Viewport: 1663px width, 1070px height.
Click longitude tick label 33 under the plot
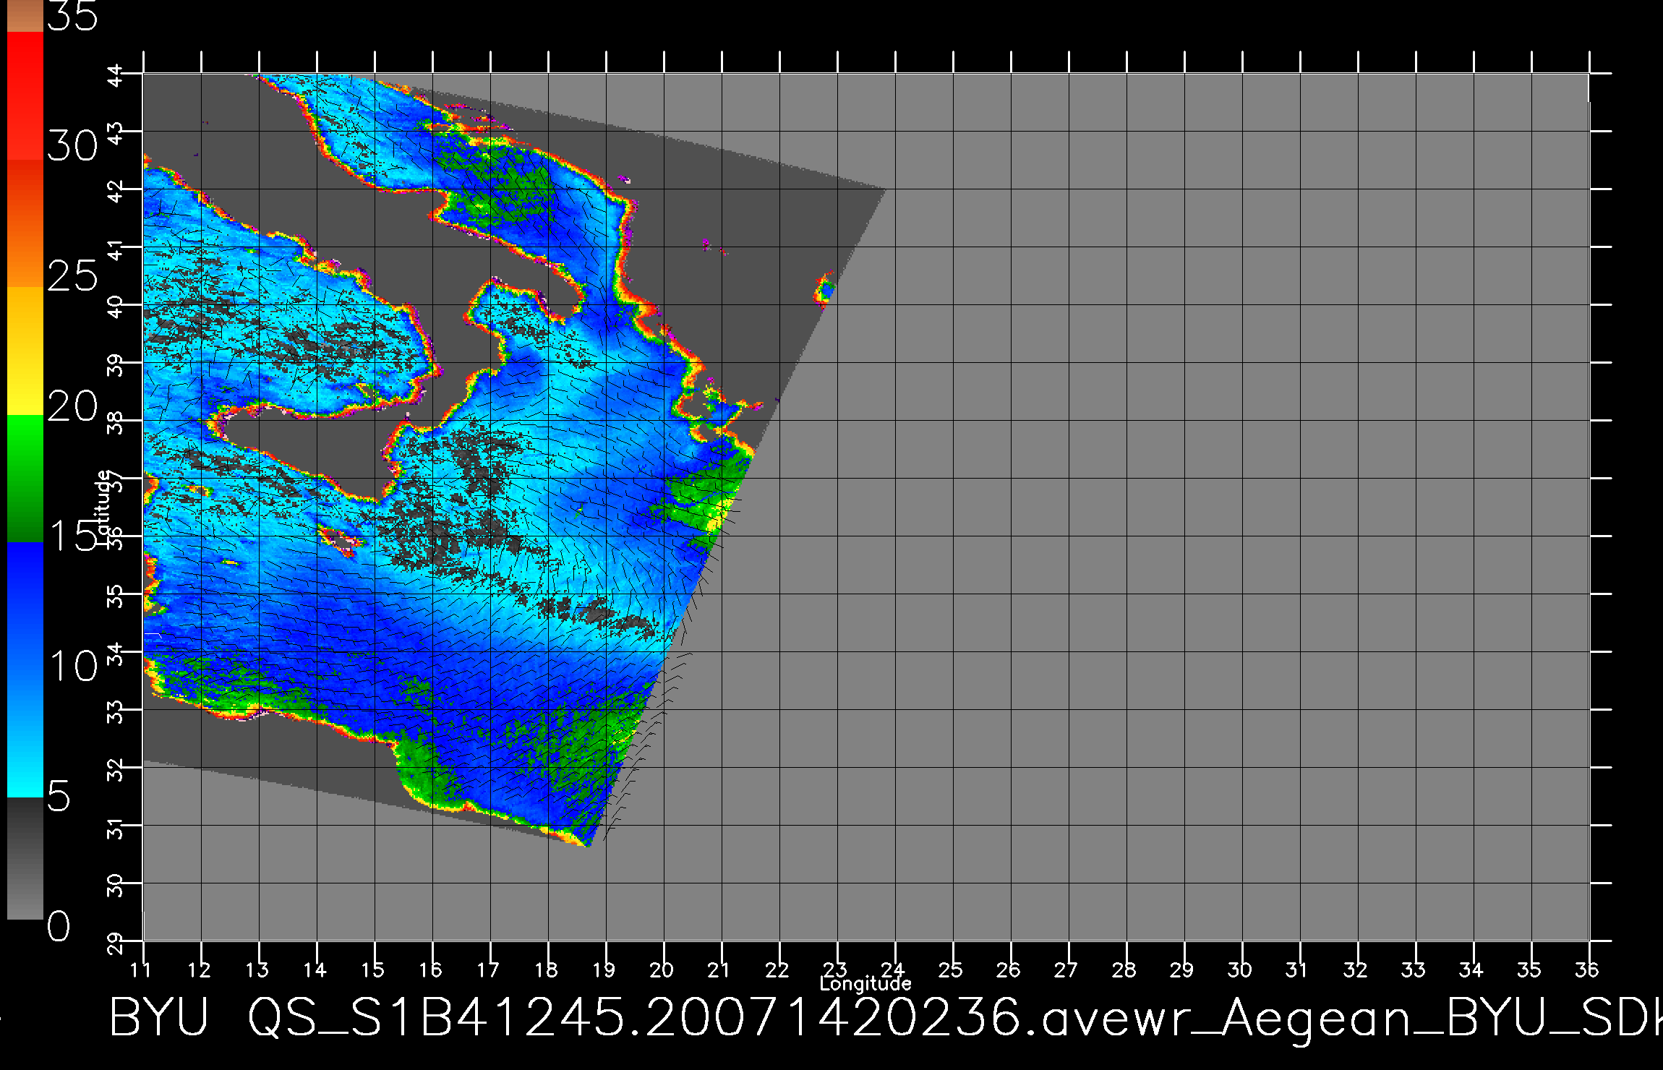pos(1414,970)
